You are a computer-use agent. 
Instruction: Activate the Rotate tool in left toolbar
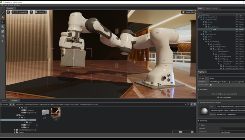tap(3, 27)
